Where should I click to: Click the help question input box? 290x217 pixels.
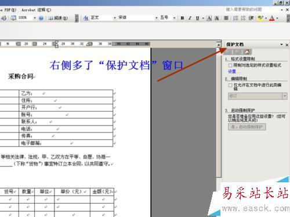pos(252,9)
